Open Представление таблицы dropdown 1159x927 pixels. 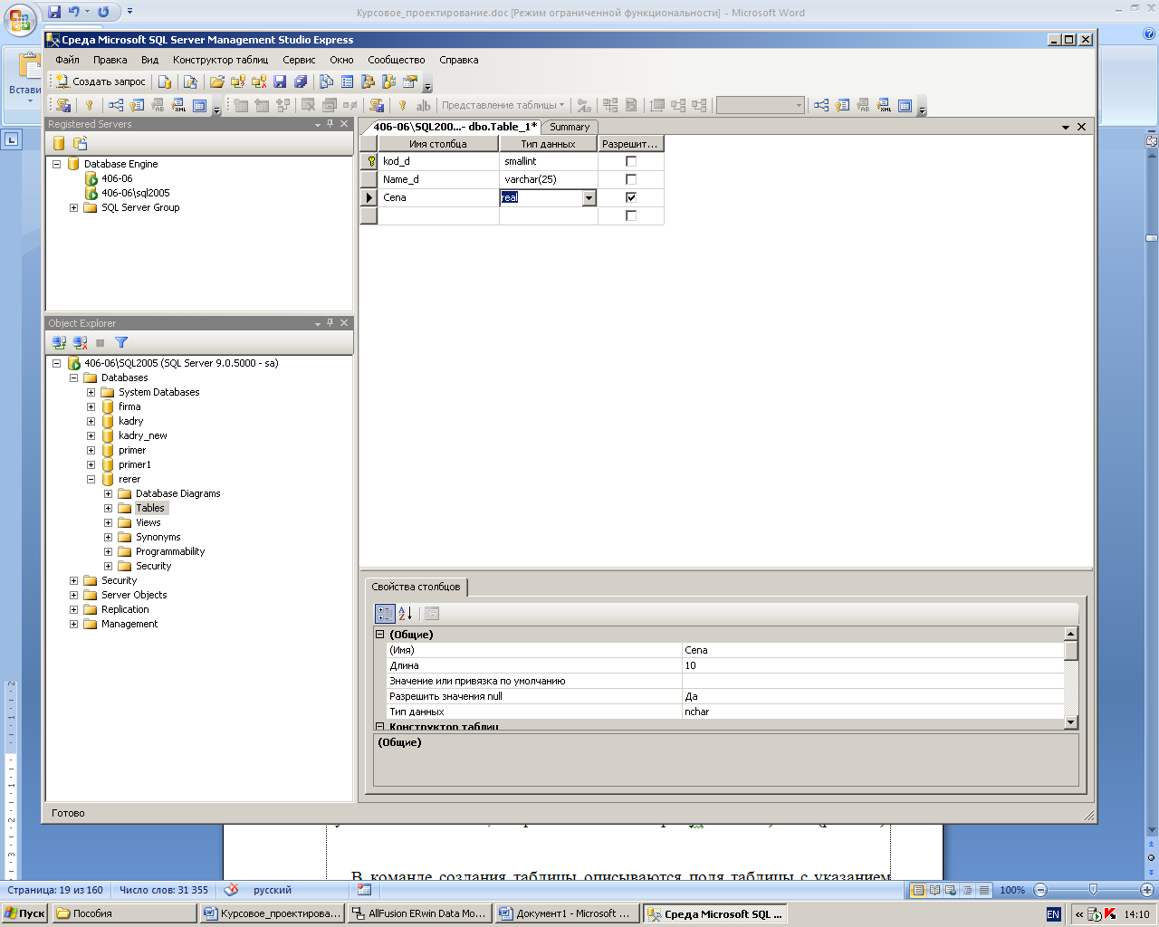click(x=503, y=105)
